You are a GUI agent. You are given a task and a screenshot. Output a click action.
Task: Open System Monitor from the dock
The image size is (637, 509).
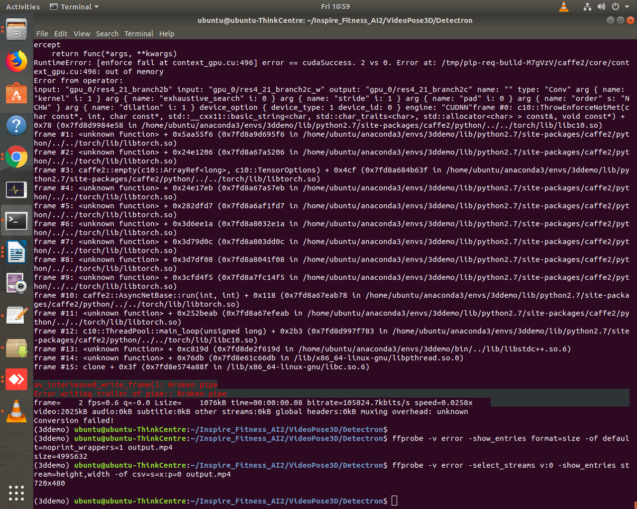point(16,189)
